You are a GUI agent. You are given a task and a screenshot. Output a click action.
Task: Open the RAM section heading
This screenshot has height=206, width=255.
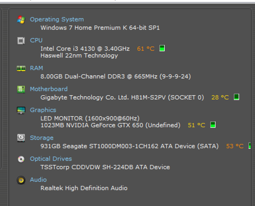[36, 68]
